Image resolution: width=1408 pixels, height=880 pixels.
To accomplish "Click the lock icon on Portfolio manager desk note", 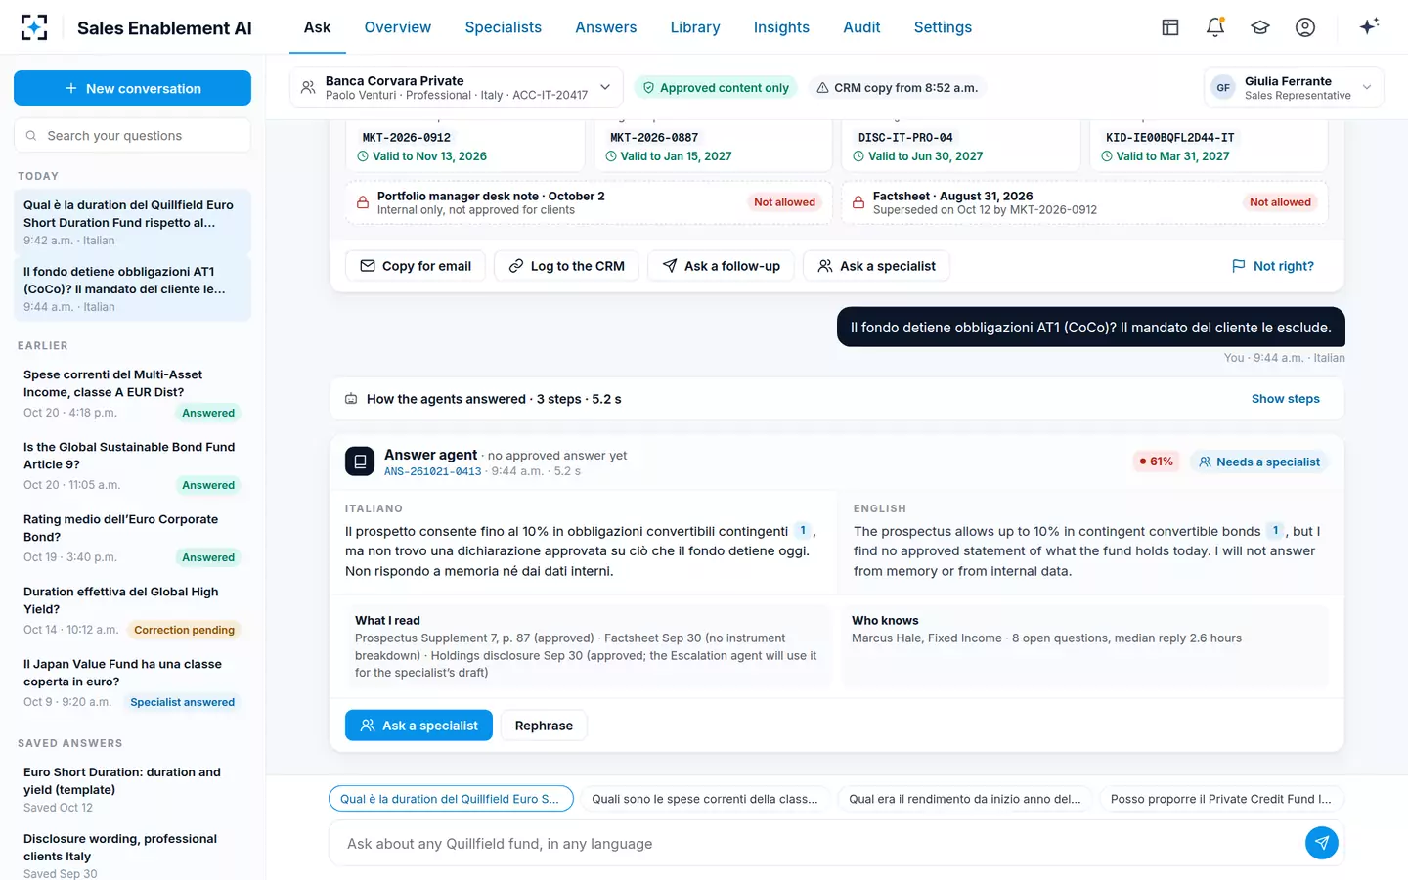I will pos(363,202).
